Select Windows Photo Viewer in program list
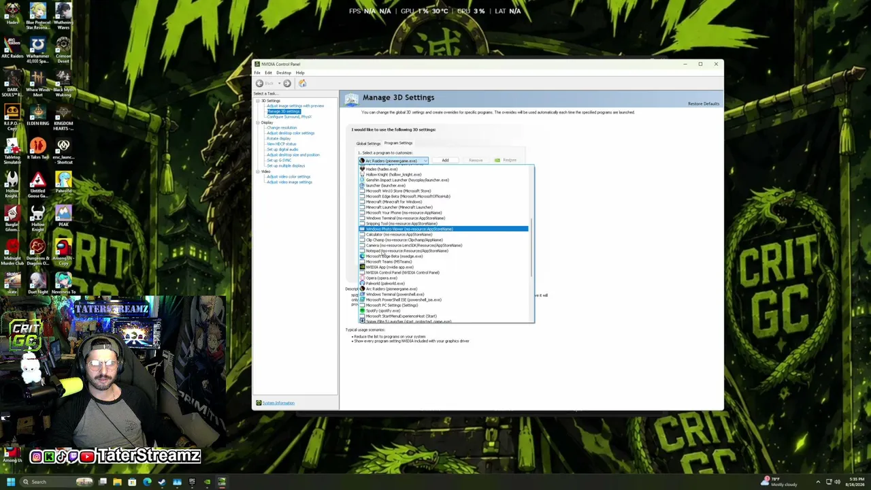The image size is (871, 490). point(444,229)
